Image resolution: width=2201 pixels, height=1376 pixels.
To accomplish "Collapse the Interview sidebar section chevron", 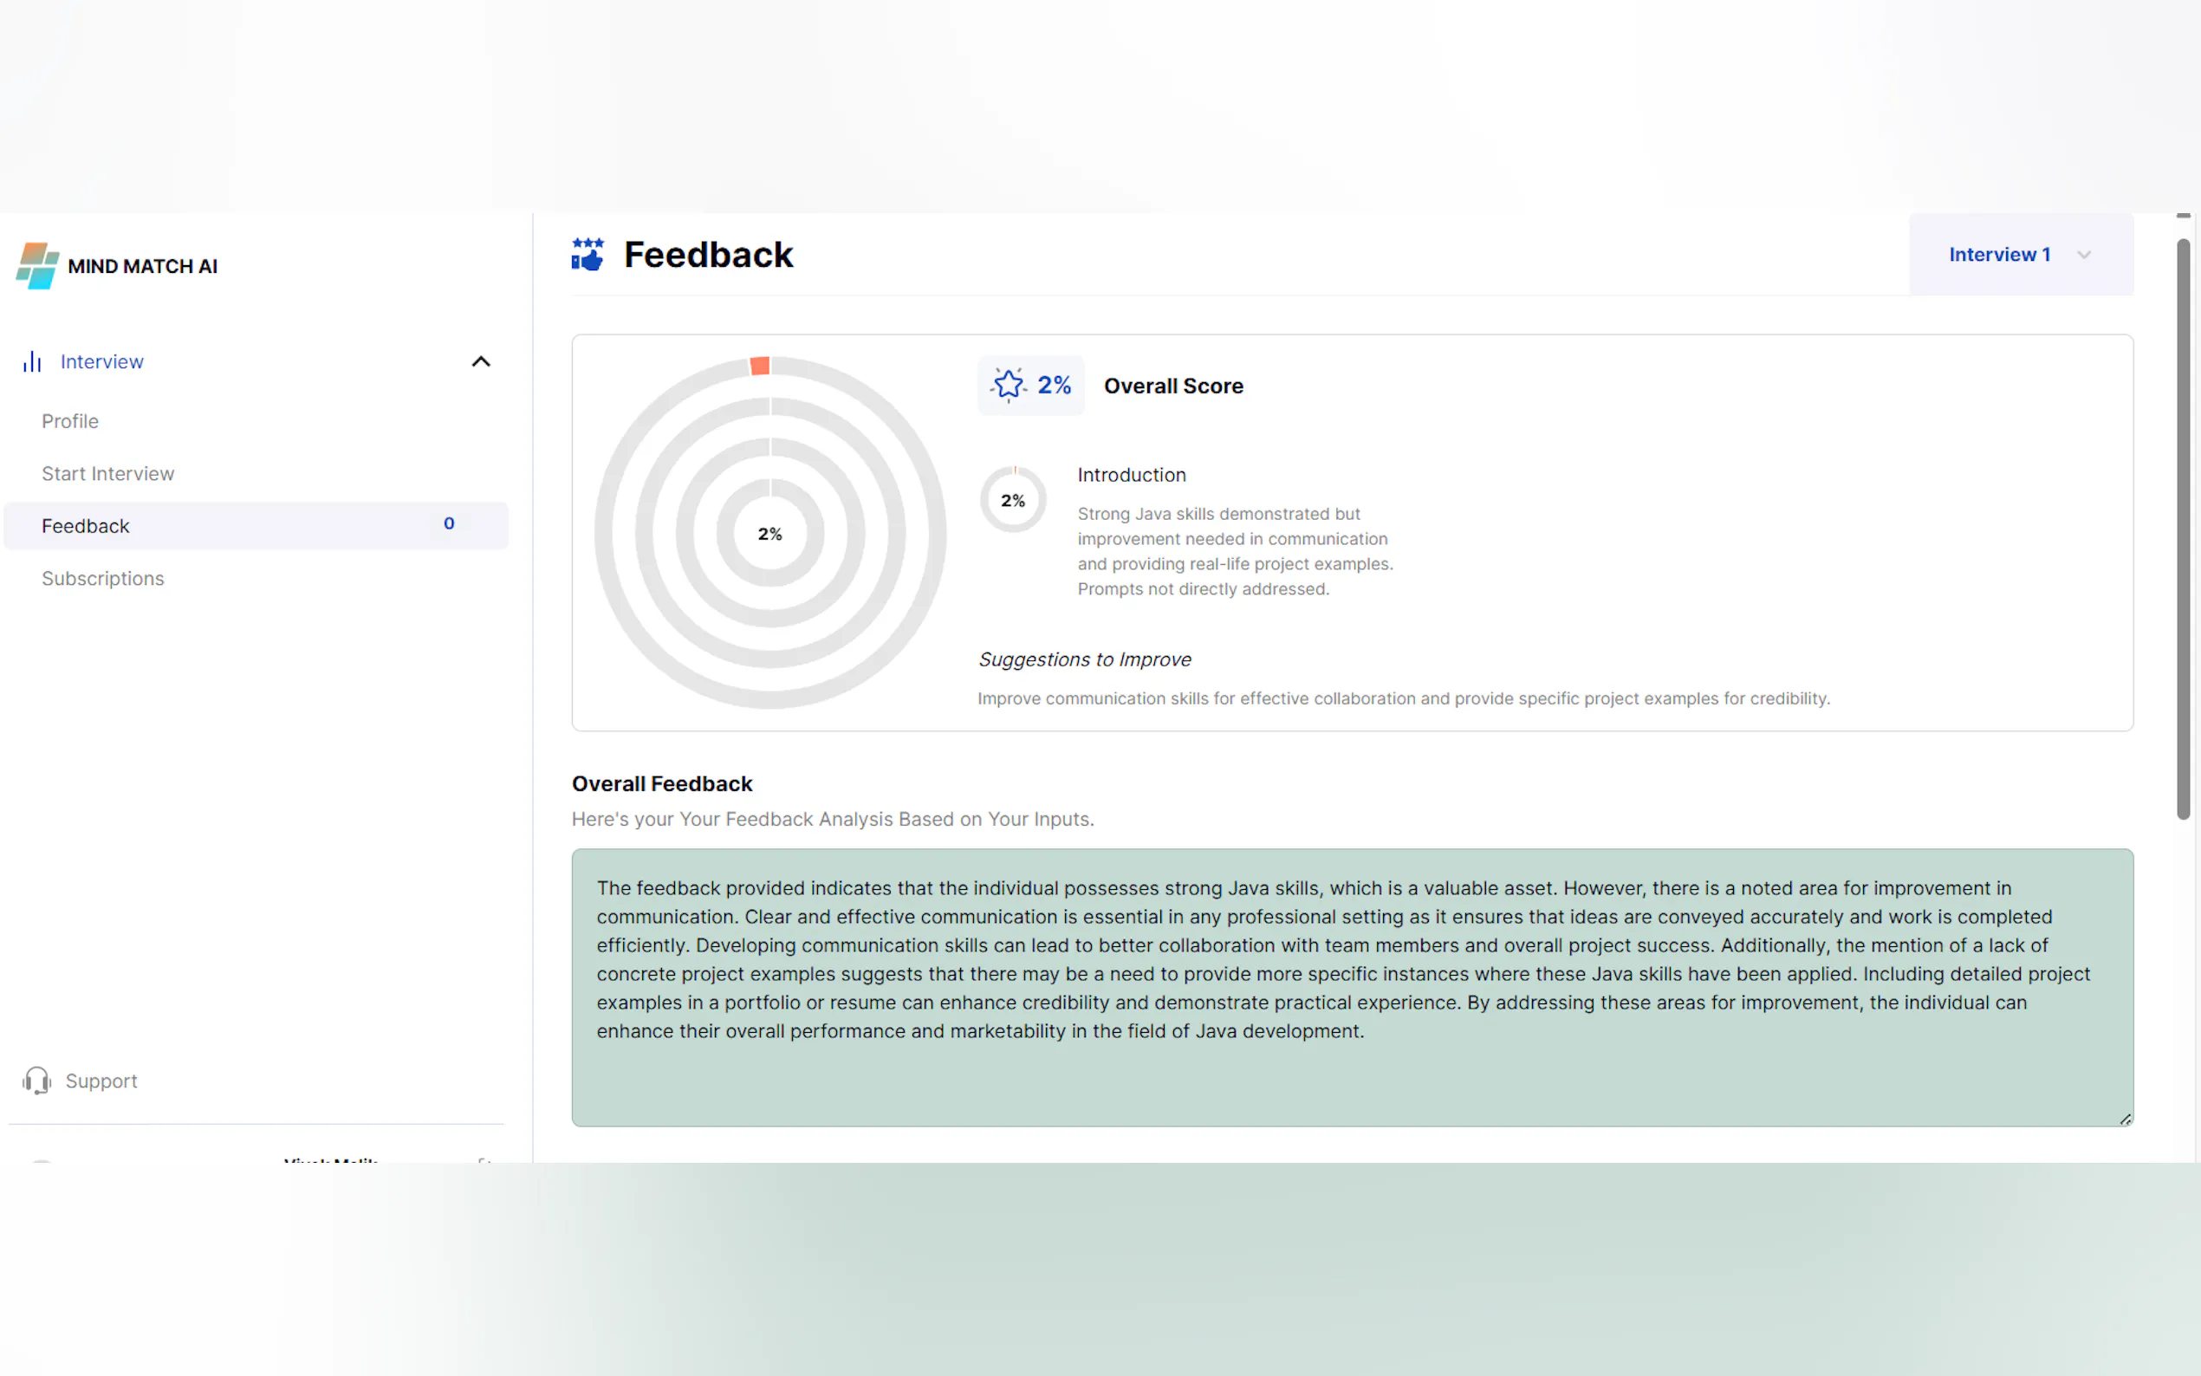I will pyautogui.click(x=480, y=361).
